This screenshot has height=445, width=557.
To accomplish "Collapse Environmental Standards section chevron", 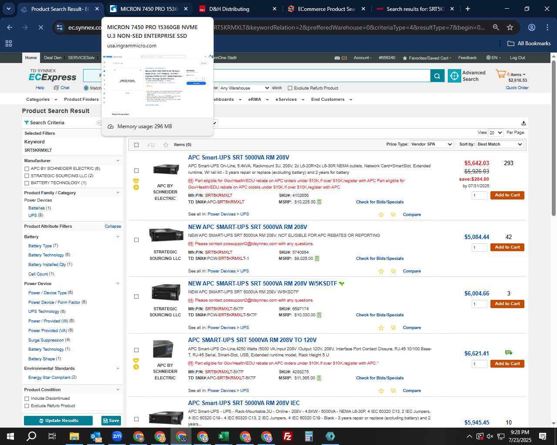I will [118, 369].
